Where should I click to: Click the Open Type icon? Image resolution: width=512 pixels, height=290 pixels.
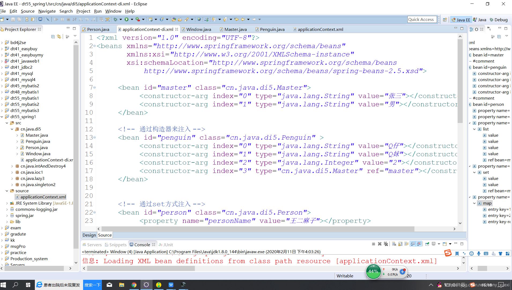click(174, 19)
